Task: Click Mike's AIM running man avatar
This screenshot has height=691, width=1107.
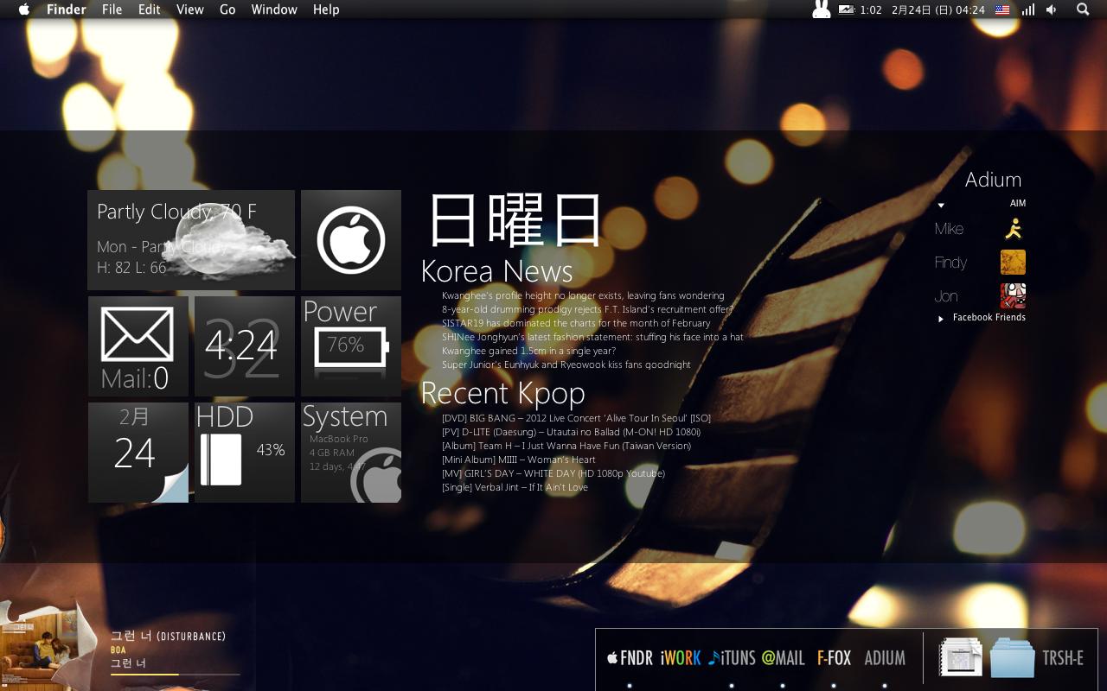Action: (x=1013, y=229)
